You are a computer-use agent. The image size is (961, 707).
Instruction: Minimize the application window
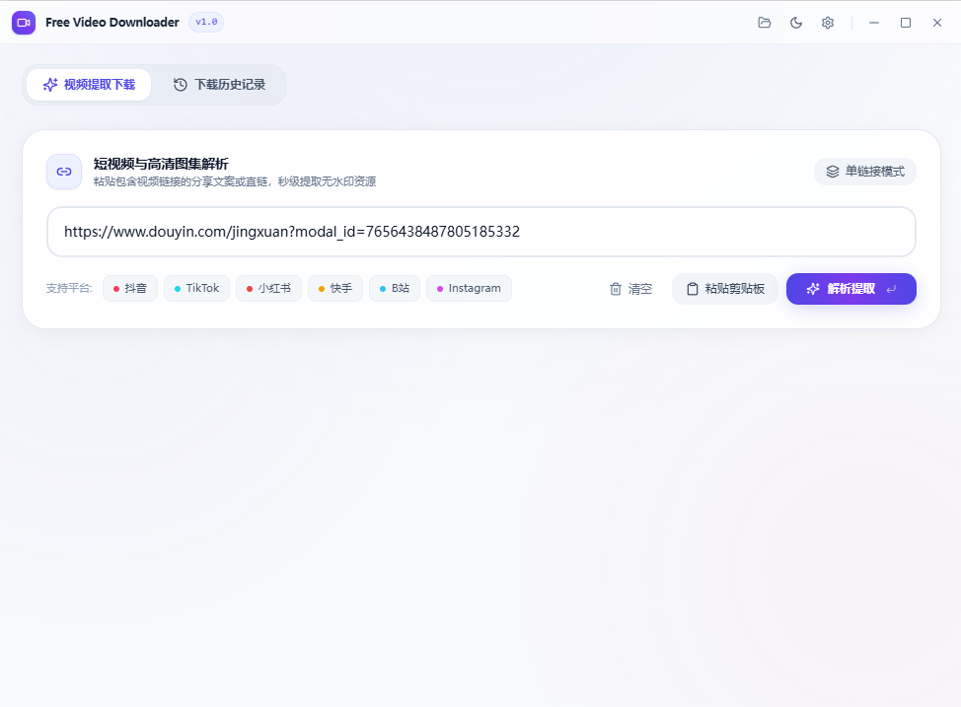tap(874, 23)
